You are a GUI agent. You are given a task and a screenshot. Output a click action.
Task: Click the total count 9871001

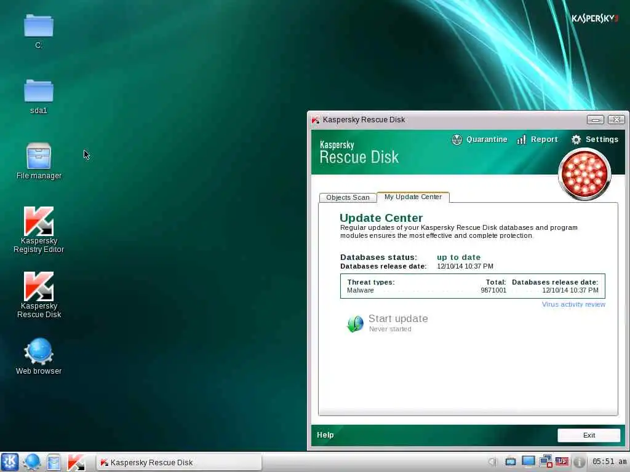click(493, 290)
